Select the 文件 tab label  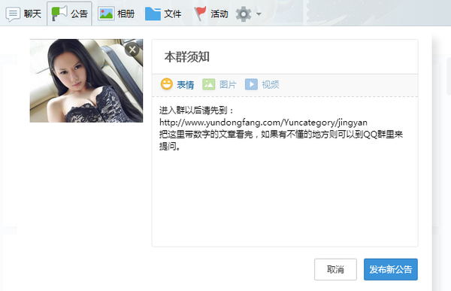click(x=173, y=14)
